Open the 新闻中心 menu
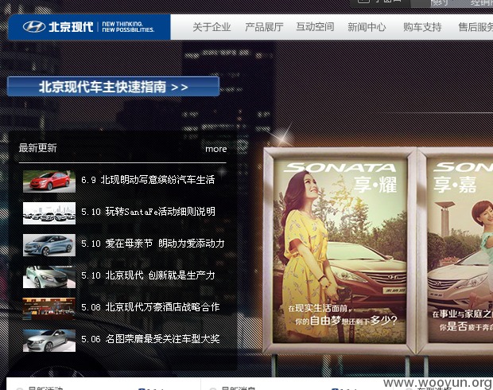The height and width of the screenshot is (390, 493). pyautogui.click(x=367, y=27)
